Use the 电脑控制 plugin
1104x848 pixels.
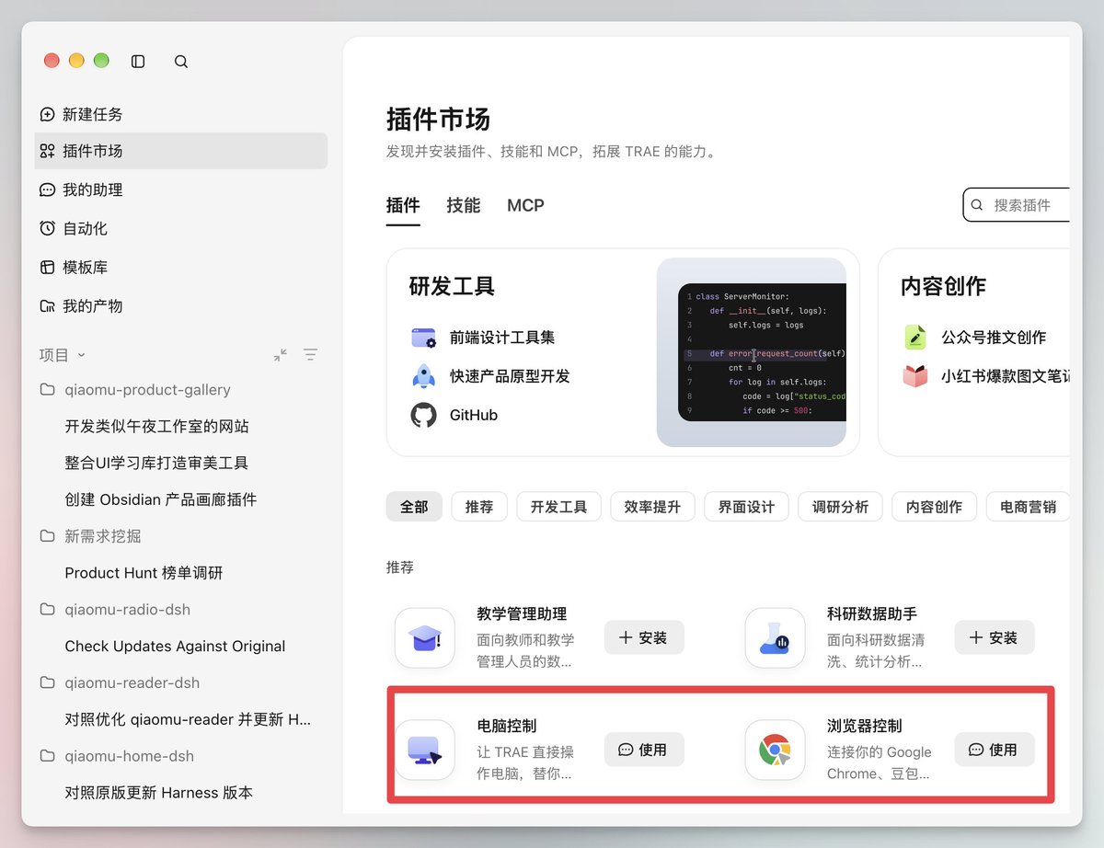point(644,750)
